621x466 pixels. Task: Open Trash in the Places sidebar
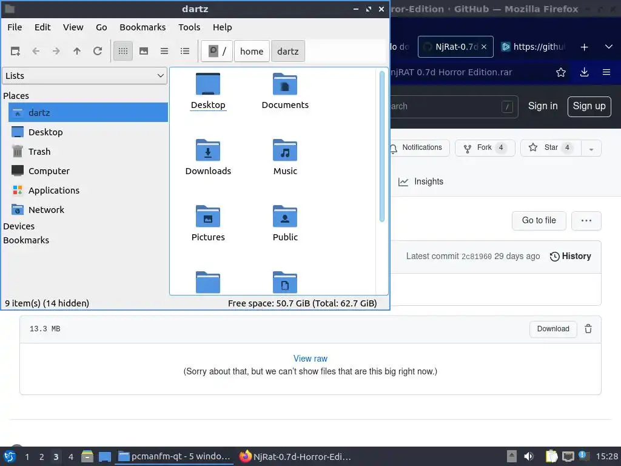coord(88,151)
